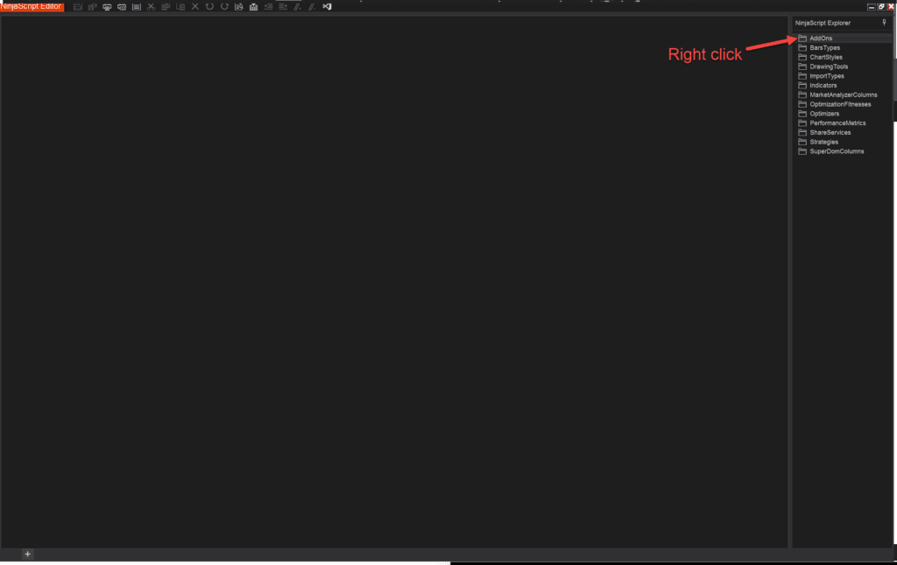Click the Uncomment selection icon
The image size is (897, 565).
(313, 7)
